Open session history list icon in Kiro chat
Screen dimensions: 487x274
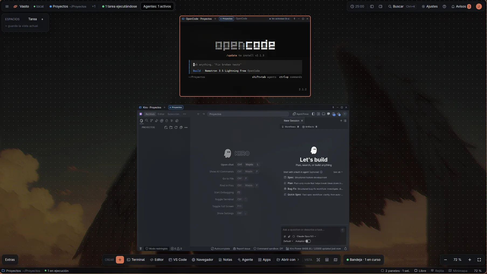tap(345, 121)
